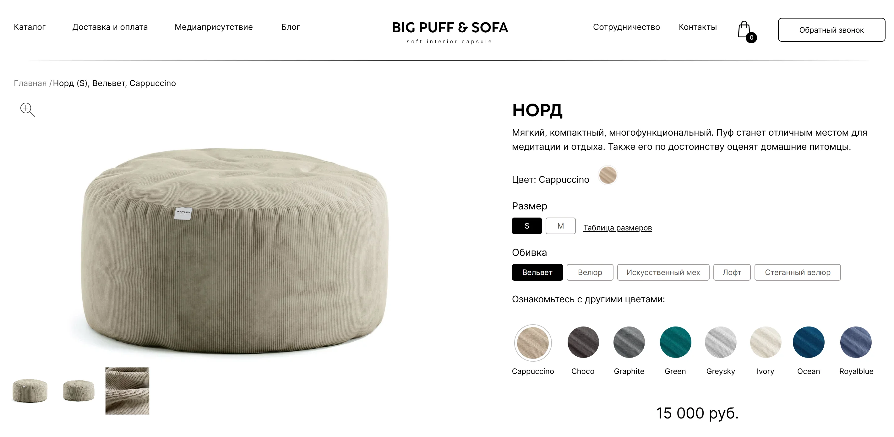Go to Главная breadcrumb link
Viewport: 894px width, 437px height.
pos(30,83)
